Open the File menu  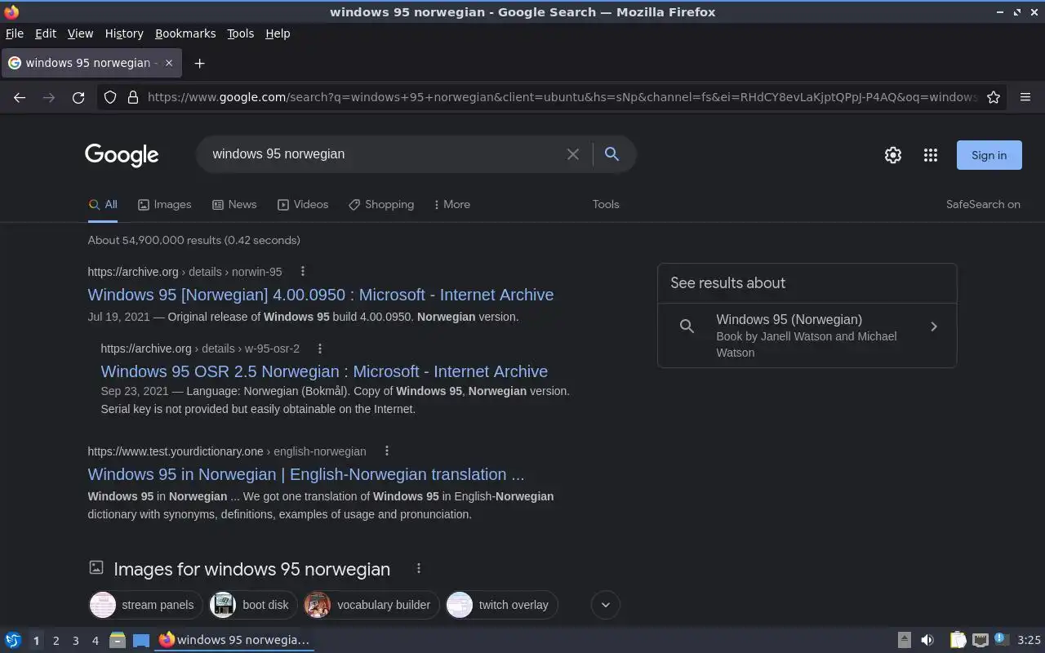(15, 33)
